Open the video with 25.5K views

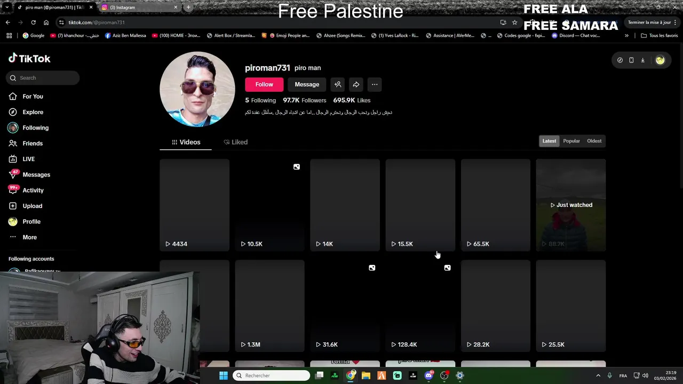[x=571, y=306]
